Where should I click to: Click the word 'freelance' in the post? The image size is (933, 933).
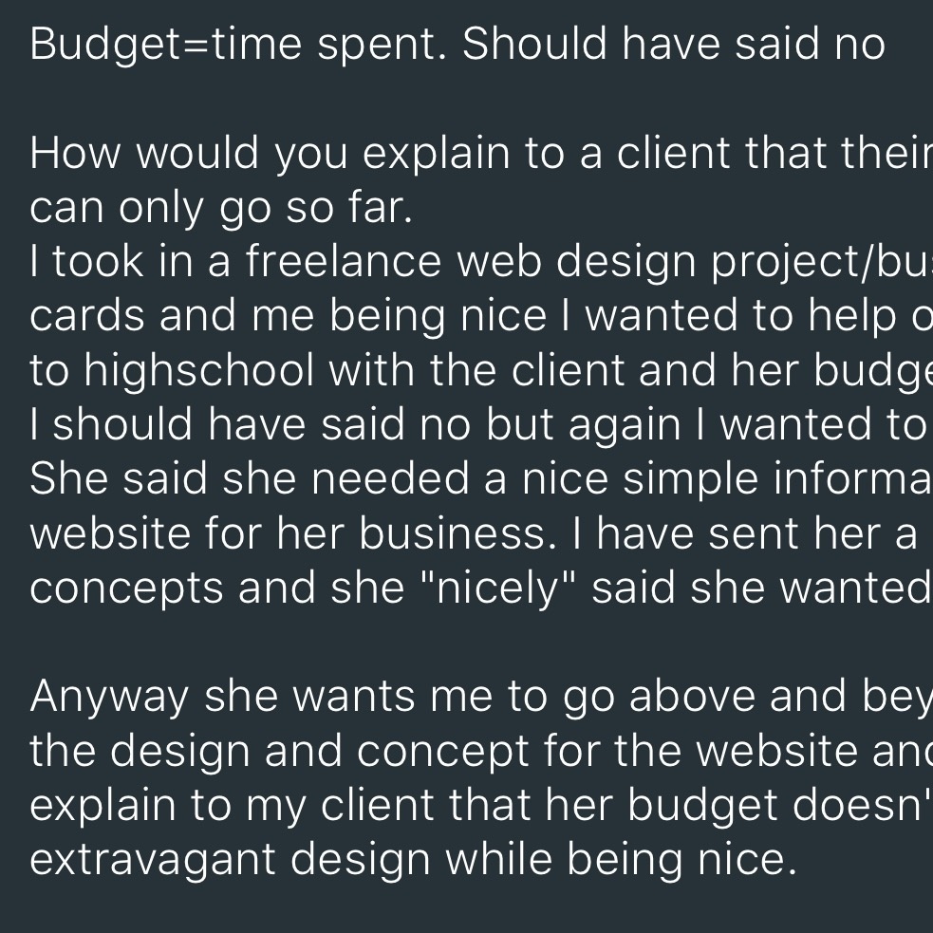point(344,261)
